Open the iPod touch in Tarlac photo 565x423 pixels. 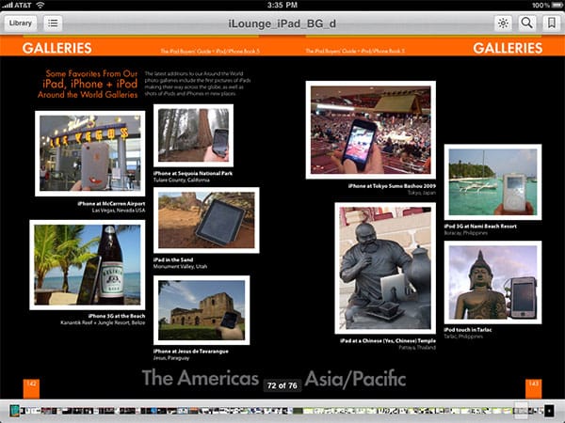click(x=492, y=282)
